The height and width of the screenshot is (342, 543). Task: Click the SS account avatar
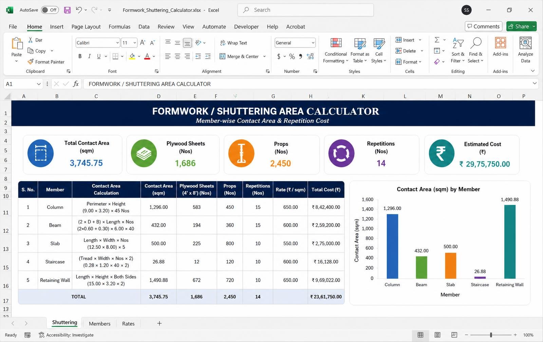click(x=466, y=10)
